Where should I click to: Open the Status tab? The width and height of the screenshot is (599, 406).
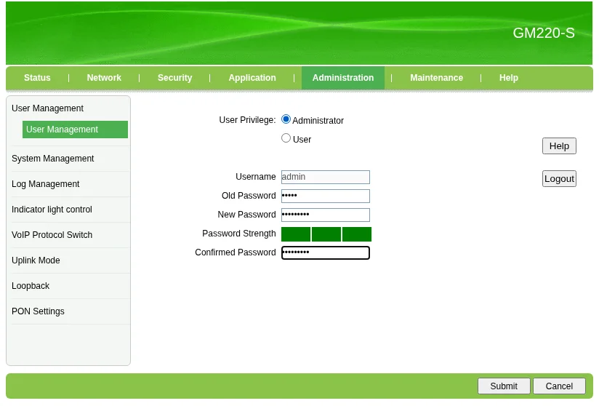[37, 78]
